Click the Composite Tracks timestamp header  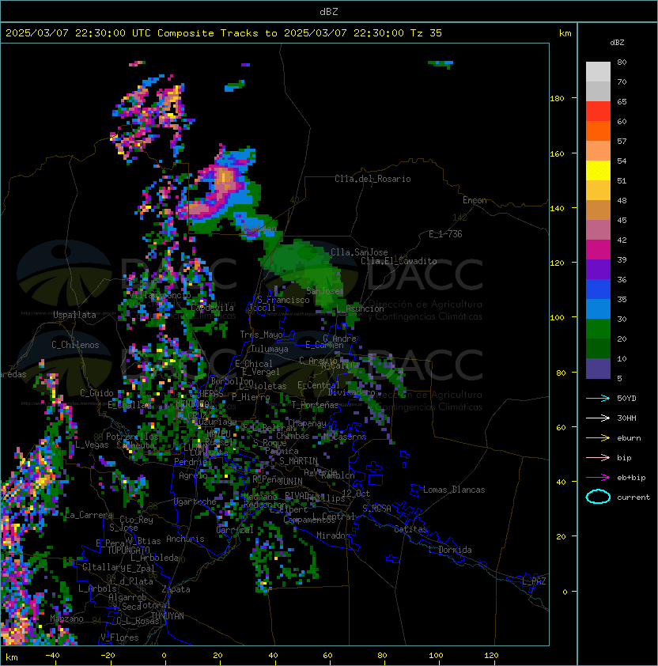224,33
